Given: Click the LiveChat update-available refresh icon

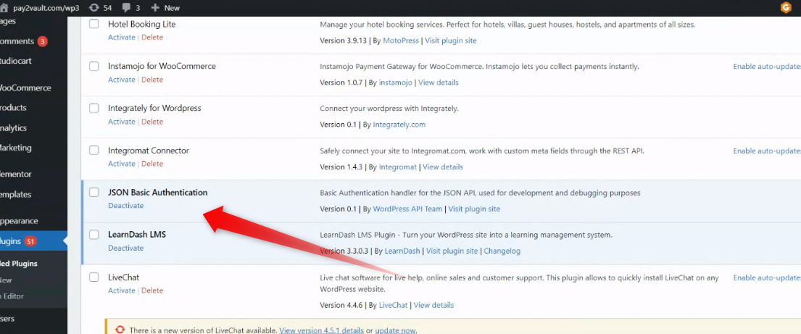Looking at the screenshot, I should pyautogui.click(x=120, y=330).
